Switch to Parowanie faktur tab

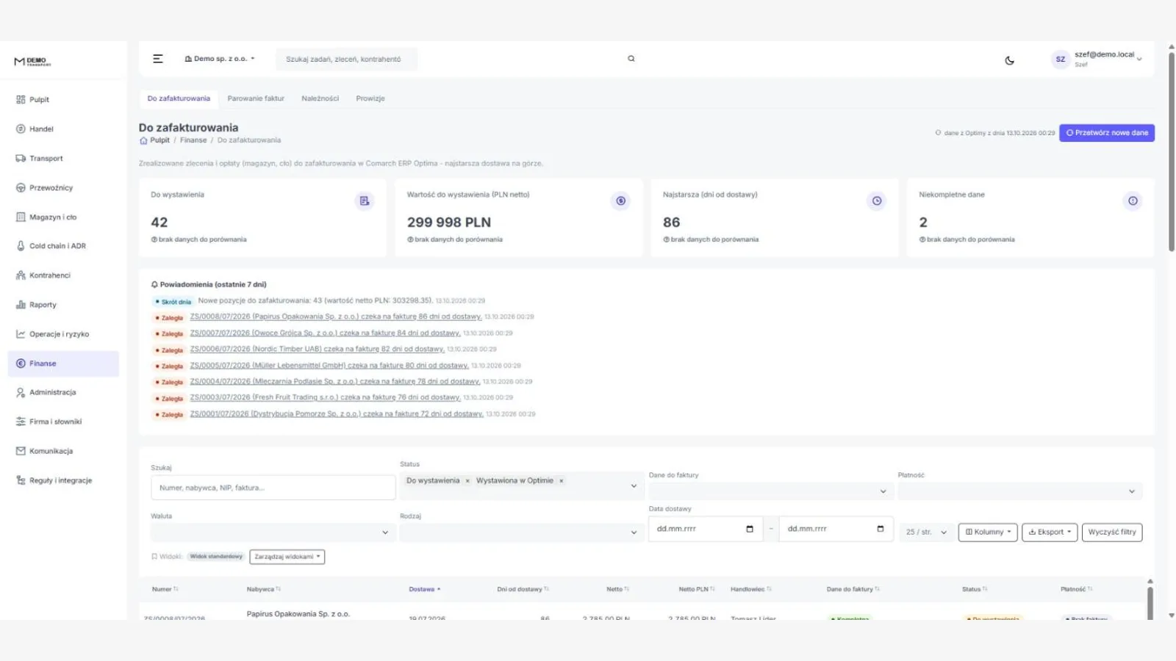coord(256,98)
